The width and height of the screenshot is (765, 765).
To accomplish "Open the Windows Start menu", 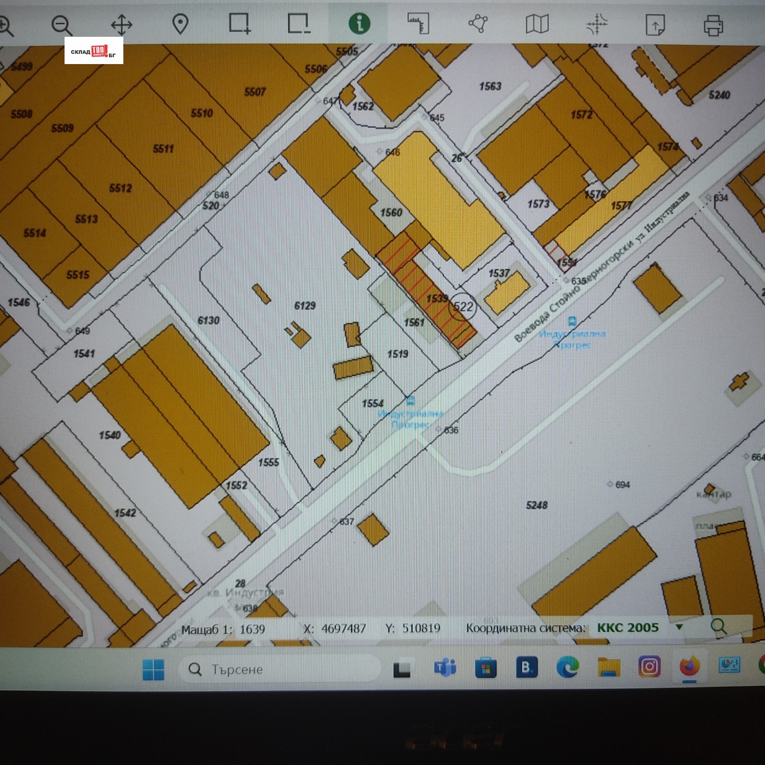I will pos(153,669).
